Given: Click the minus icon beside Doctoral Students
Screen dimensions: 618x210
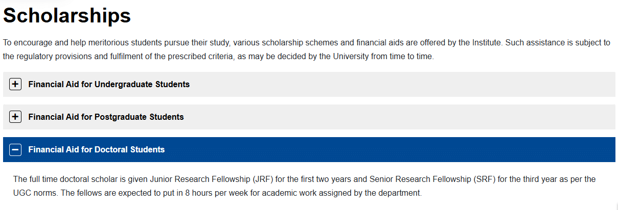Looking at the screenshot, I should [x=15, y=149].
